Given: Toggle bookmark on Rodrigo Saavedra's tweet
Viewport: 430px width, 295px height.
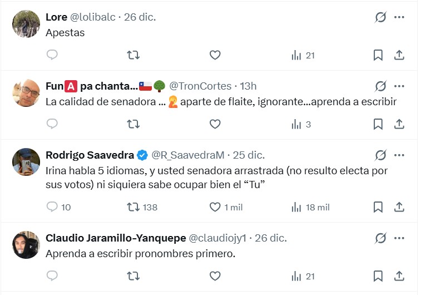Looking at the screenshot, I should click(x=378, y=207).
